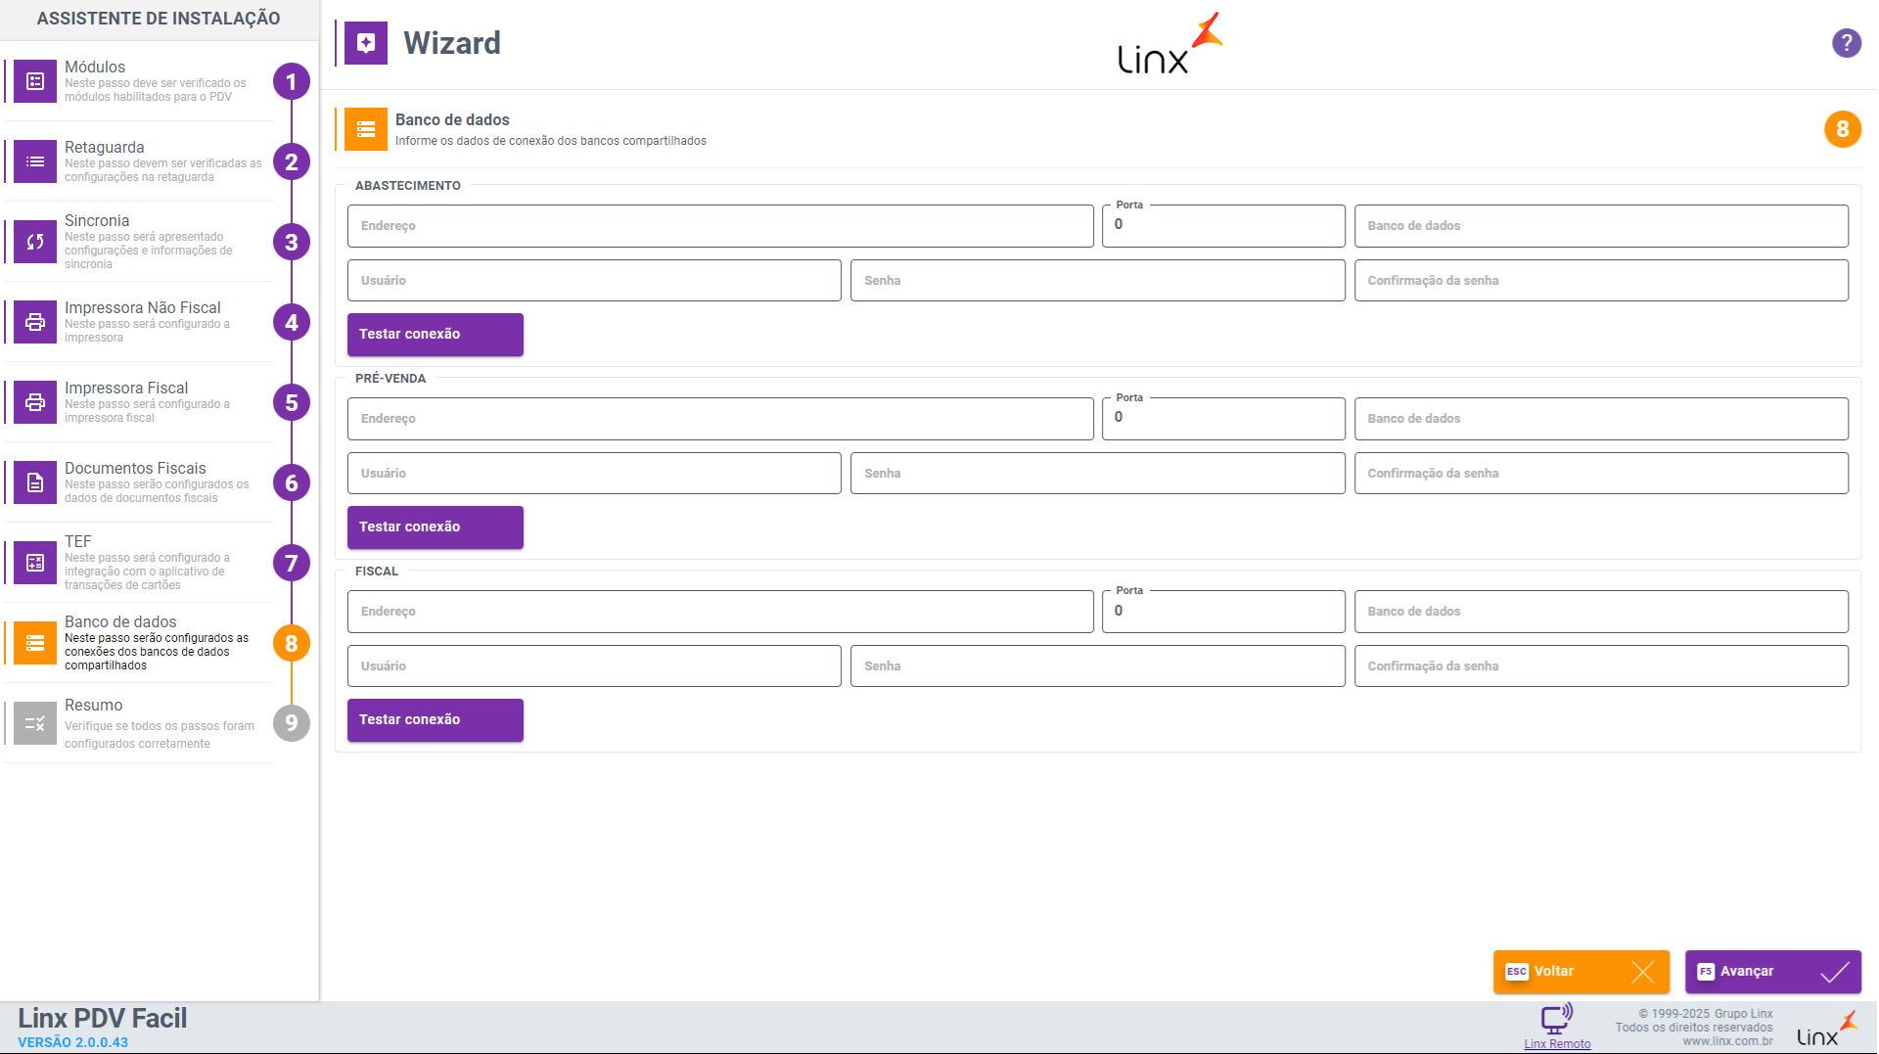Click the 'www.linx.com.br' footer text
Viewport: 1879px width, 1054px height.
point(1727,1041)
